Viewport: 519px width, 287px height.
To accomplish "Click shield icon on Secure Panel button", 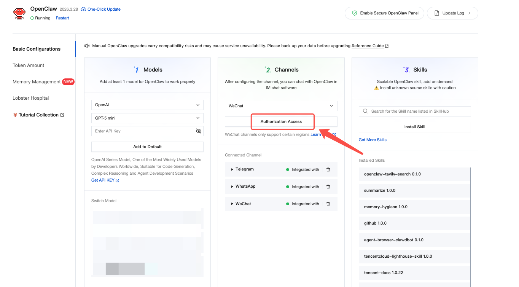I will point(355,13).
